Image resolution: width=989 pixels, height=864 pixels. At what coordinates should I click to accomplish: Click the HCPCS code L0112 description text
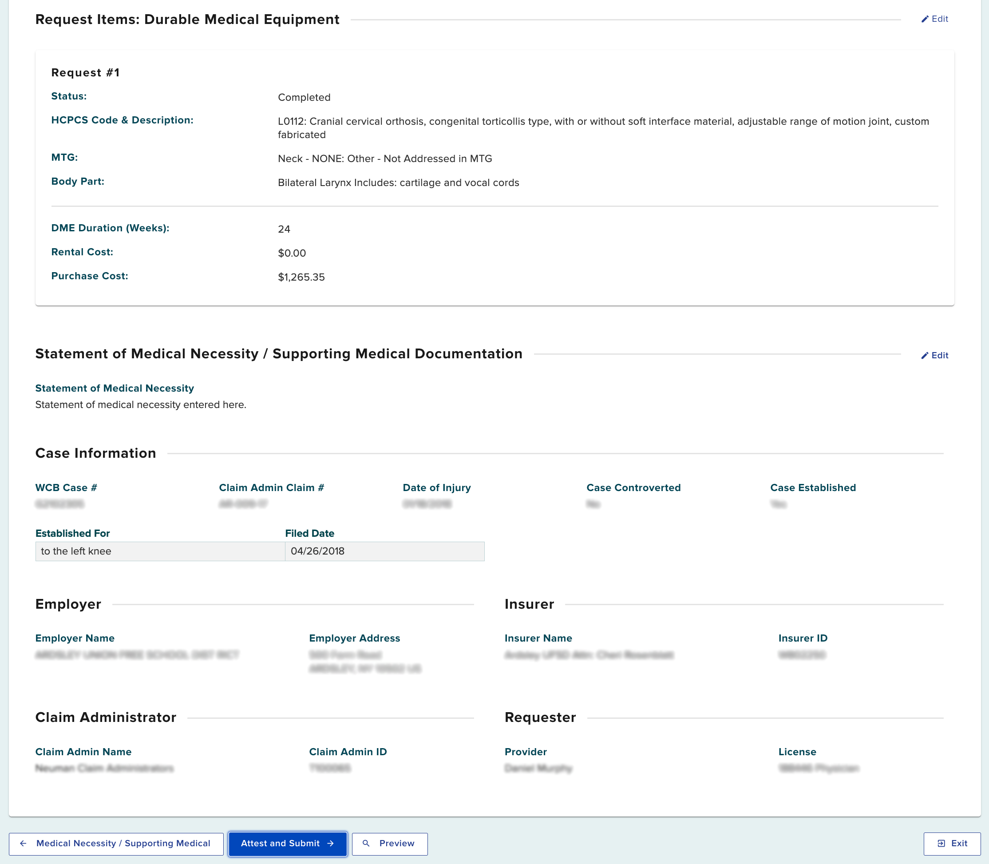pos(603,128)
